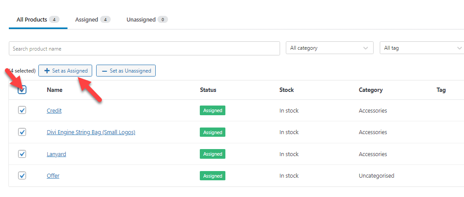Click the Set as Assigned button
The height and width of the screenshot is (197, 464).
[65, 71]
